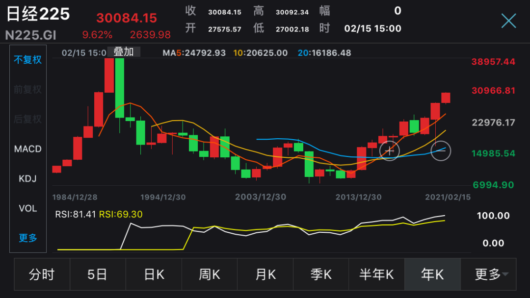This screenshot has width=530, height=298.
Task: Tap the 叠加 overlay button
Action: pyautogui.click(x=123, y=52)
